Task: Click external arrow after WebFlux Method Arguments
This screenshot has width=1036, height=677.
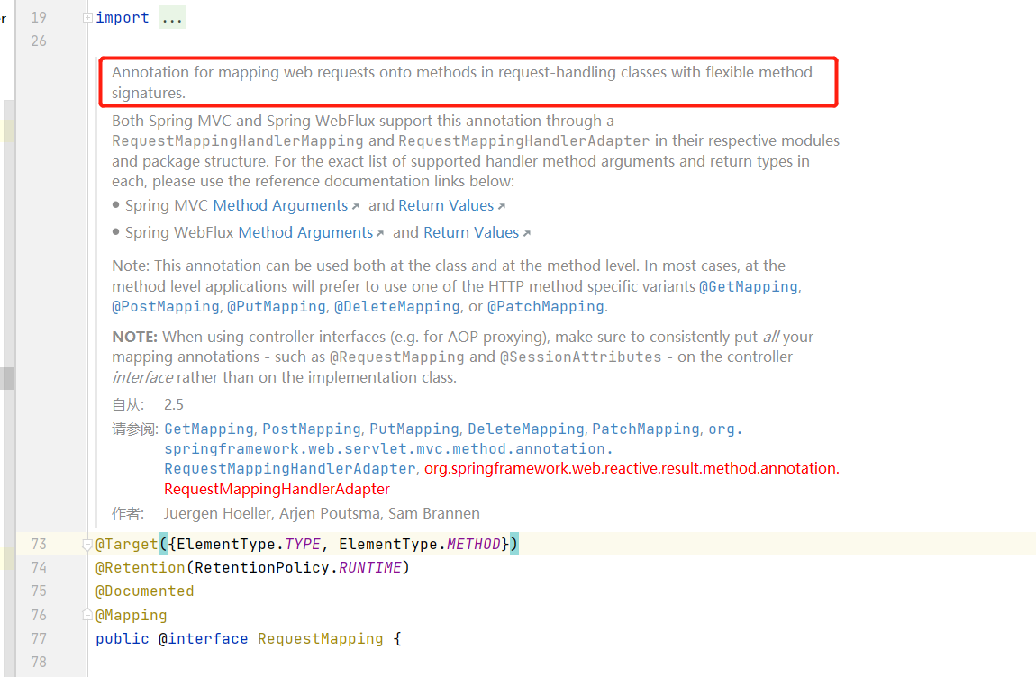Action: [380, 234]
